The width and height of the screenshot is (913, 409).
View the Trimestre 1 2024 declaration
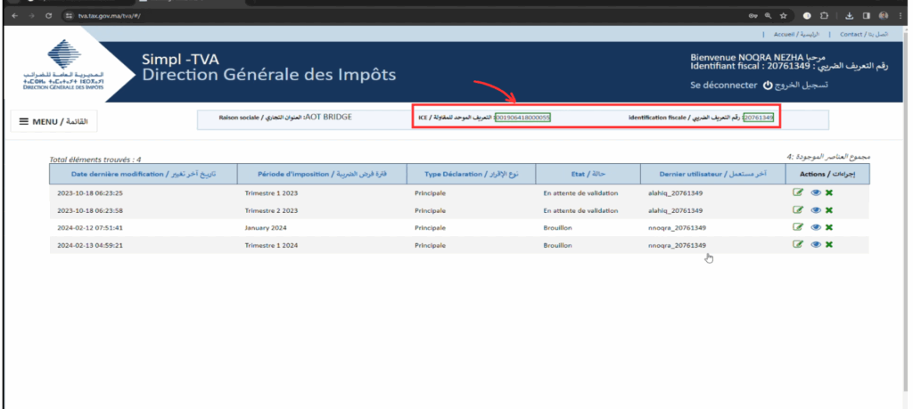[x=816, y=244]
